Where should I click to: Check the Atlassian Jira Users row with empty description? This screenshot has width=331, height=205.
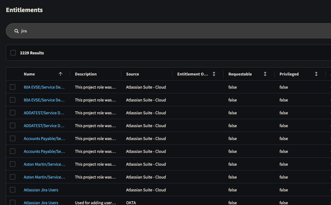pos(13,190)
